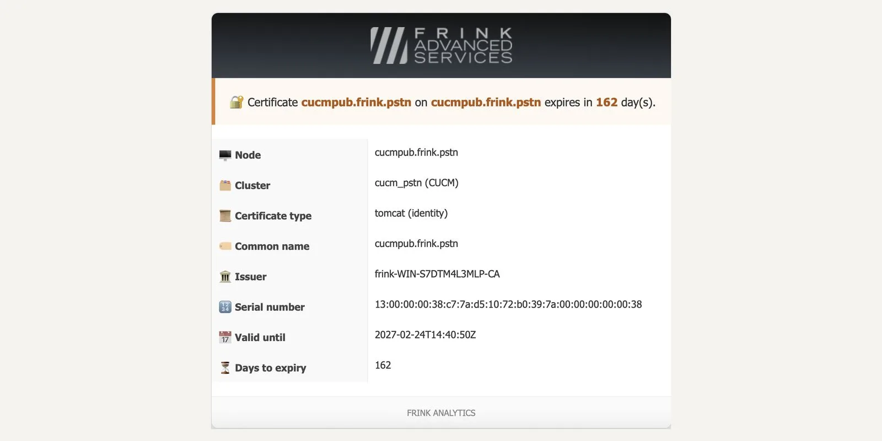This screenshot has height=441, width=882.
Task: Click the date 2027-02-24T14:40:50Z
Action: click(x=425, y=335)
